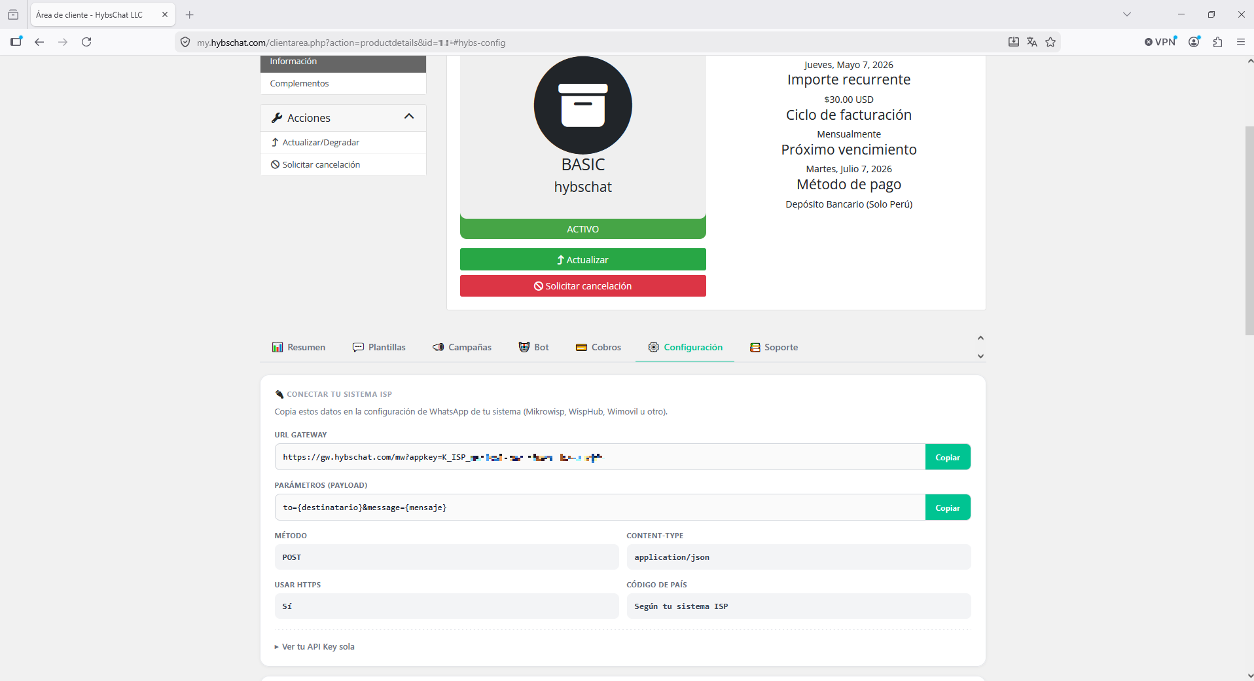
Task: Click the 'Martes, Julio 7, 2026' date
Action: [x=849, y=169]
